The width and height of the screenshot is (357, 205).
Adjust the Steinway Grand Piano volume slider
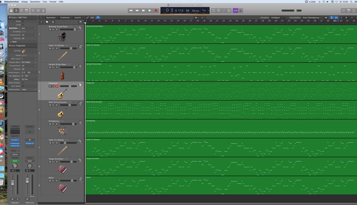point(68,29)
